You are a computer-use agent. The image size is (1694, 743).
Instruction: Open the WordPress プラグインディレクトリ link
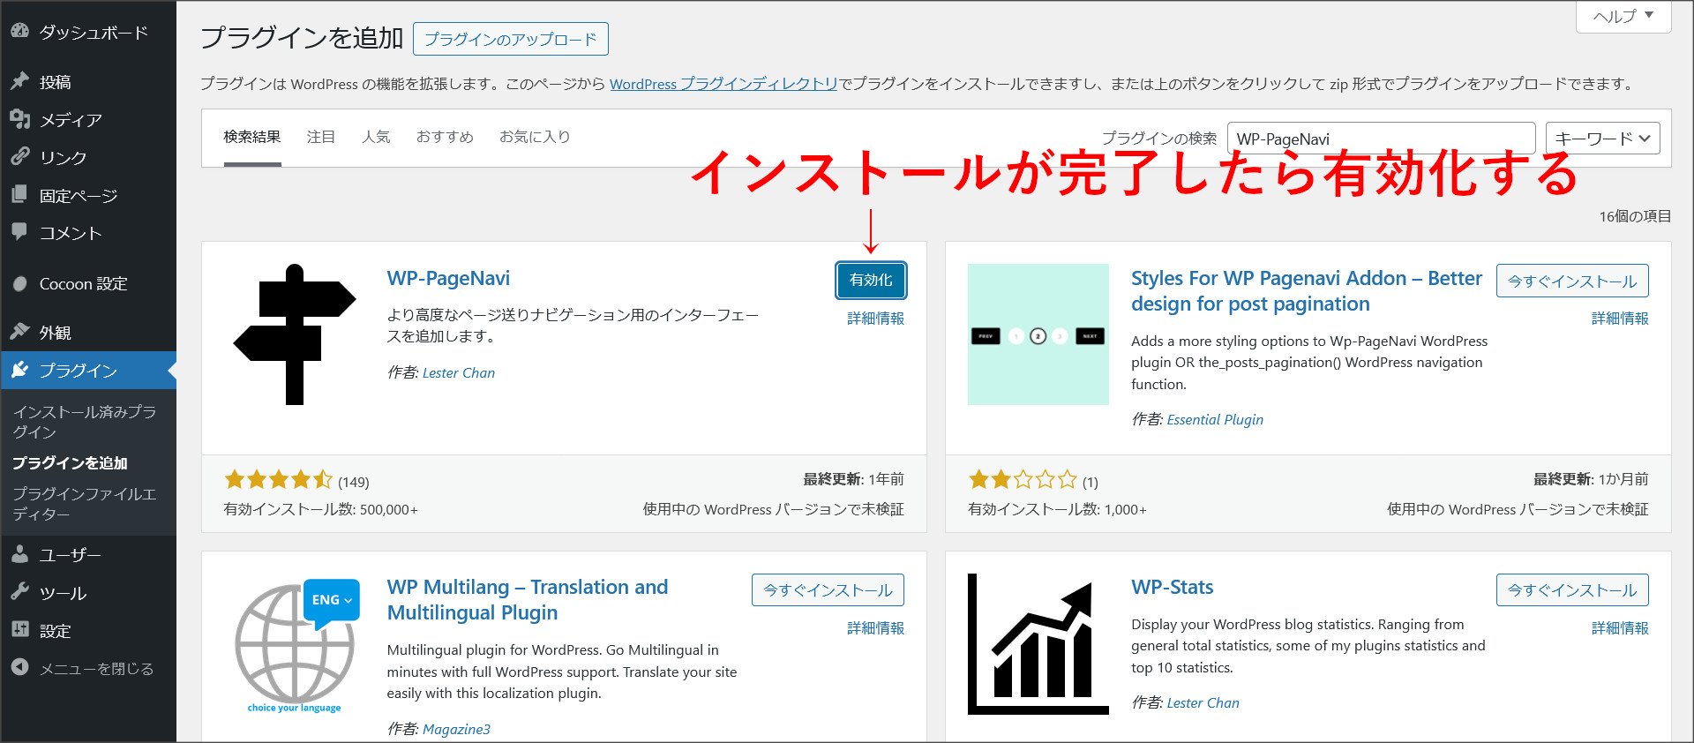tap(723, 84)
